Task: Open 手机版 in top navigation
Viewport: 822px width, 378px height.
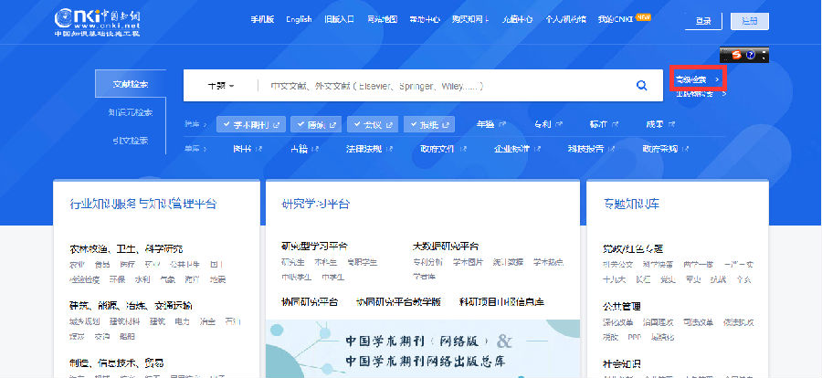Action: point(262,19)
